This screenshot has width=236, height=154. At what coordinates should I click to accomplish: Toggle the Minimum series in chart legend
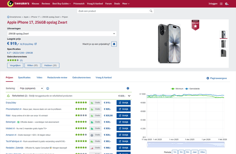pyautogui.click(x=177, y=89)
